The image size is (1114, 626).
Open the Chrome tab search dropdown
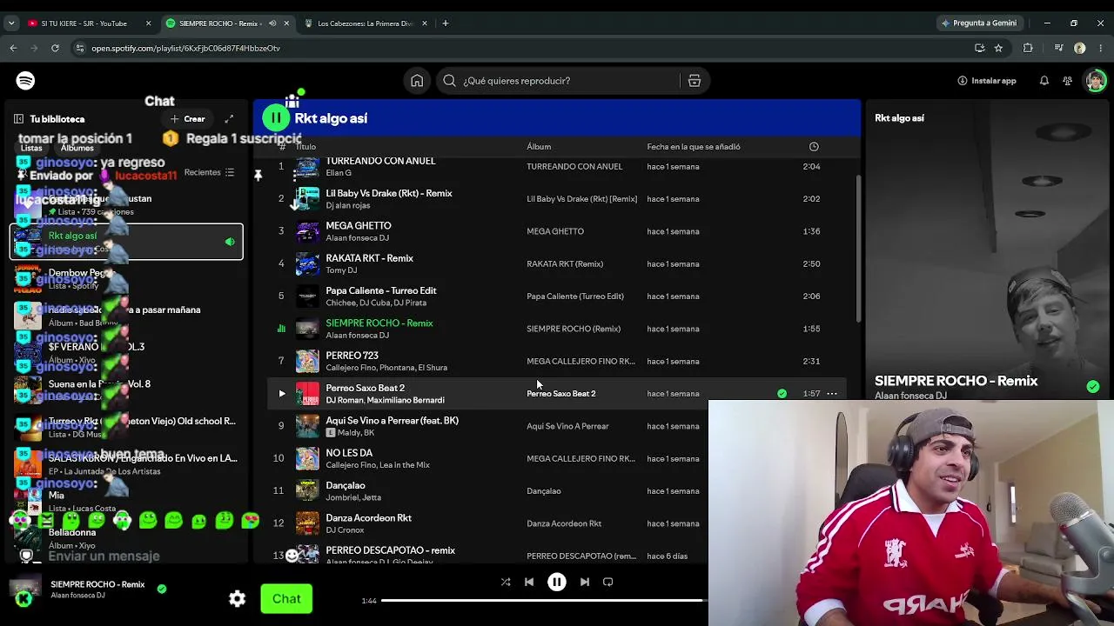tap(11, 23)
